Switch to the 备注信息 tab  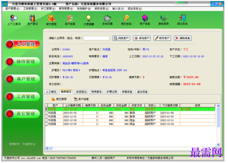point(142,92)
